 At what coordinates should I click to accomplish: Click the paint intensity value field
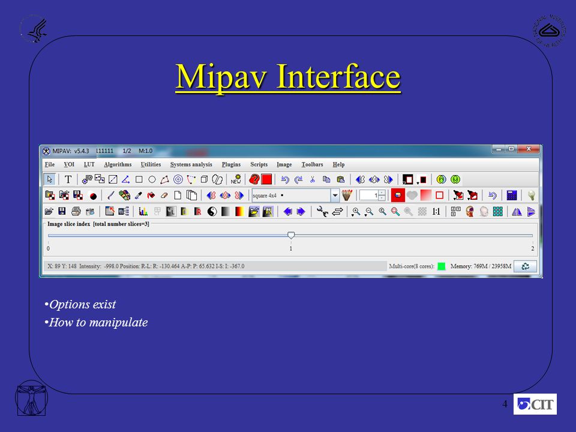[369, 195]
